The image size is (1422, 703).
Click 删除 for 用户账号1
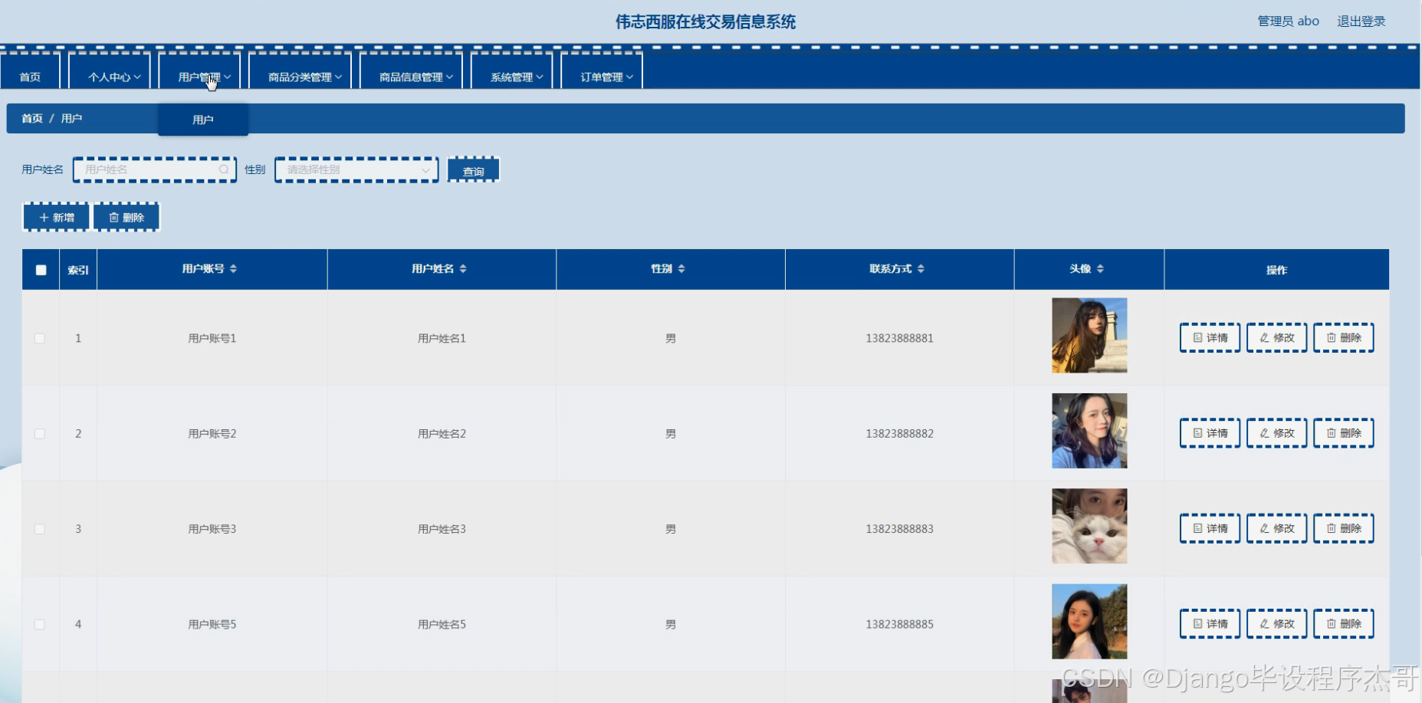[x=1344, y=338]
